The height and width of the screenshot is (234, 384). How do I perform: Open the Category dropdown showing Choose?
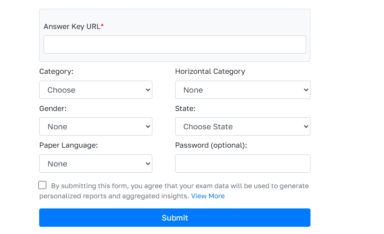(95, 90)
